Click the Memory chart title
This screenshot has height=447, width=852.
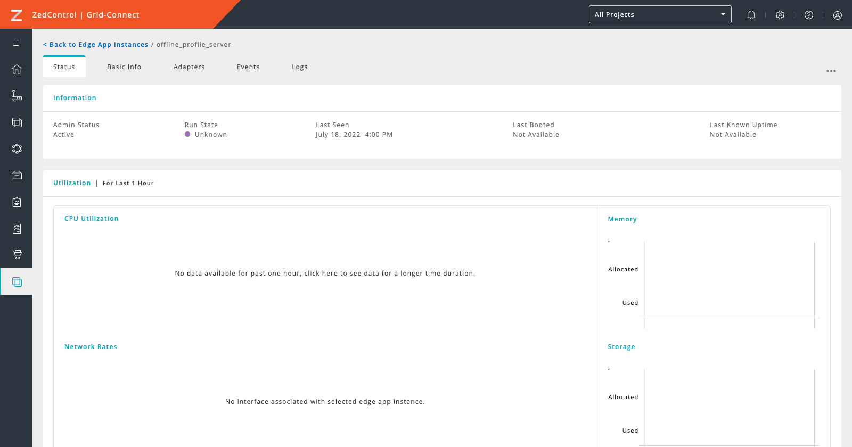point(622,219)
